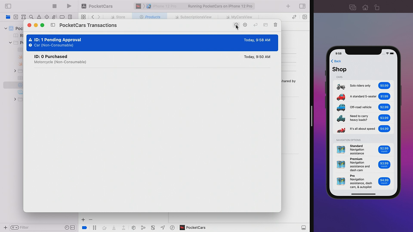This screenshot has width=413, height=232.
Task: Open the Issue navigator warning icon
Action: point(39,17)
